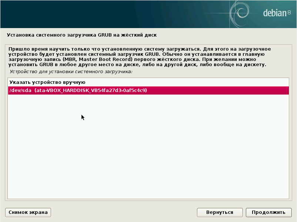This screenshot has width=297, height=222.
Task: Click the version number 8 beside debian
Action: pos(289,13)
